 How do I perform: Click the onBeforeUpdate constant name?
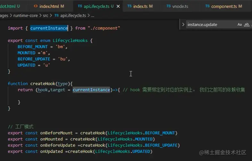tap(58, 145)
